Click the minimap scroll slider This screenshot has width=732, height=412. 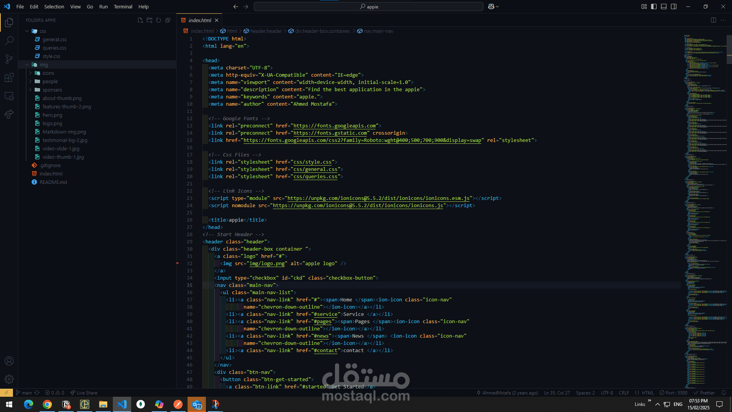729,49
